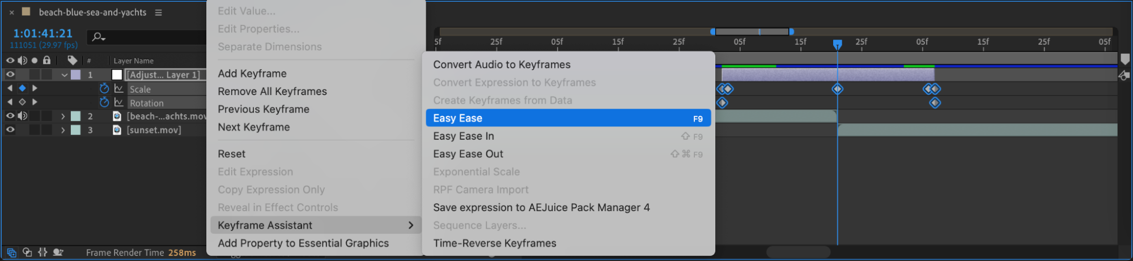Screen dimensions: 1133x261
Task: Toggle the Scale keyframe checkbox diamond
Action: coord(22,88)
